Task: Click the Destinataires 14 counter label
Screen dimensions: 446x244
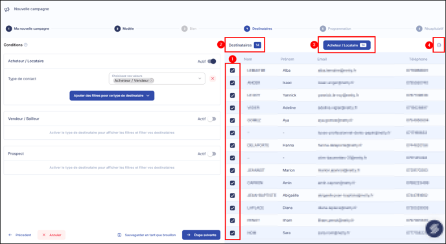Action: click(x=245, y=45)
